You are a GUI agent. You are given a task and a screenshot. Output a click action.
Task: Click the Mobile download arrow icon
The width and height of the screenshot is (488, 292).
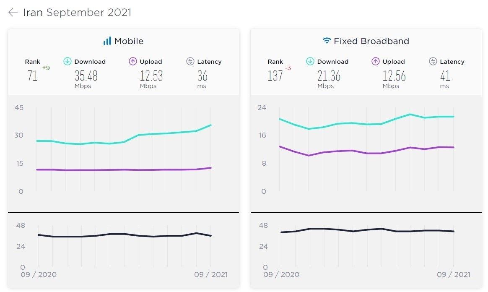click(x=67, y=62)
